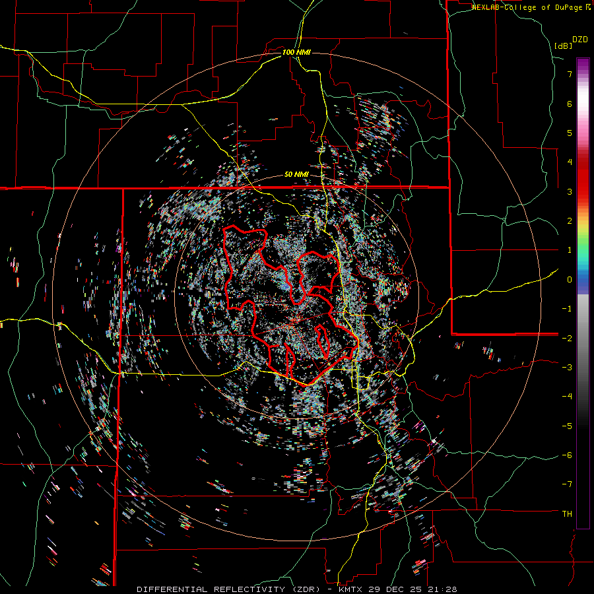Click the TH threshold label on scale

pyautogui.click(x=567, y=514)
